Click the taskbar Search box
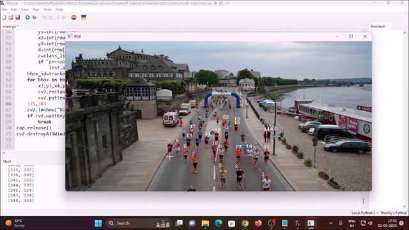 [x=138, y=223]
